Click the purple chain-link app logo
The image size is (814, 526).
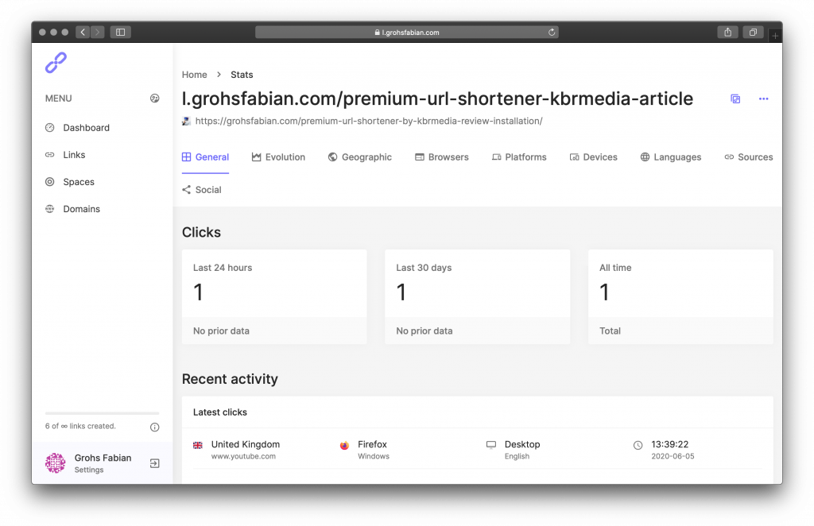click(x=56, y=63)
